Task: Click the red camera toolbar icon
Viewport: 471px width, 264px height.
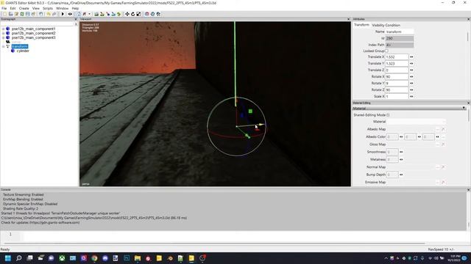Action: tap(147, 14)
